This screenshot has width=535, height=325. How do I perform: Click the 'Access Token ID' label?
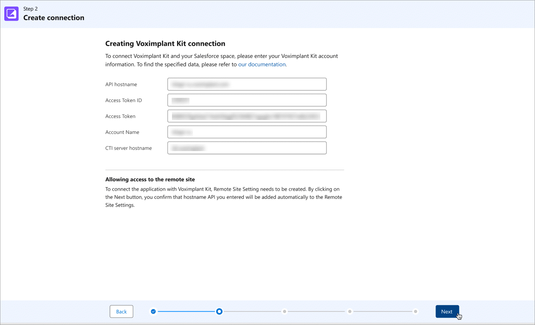123,100
